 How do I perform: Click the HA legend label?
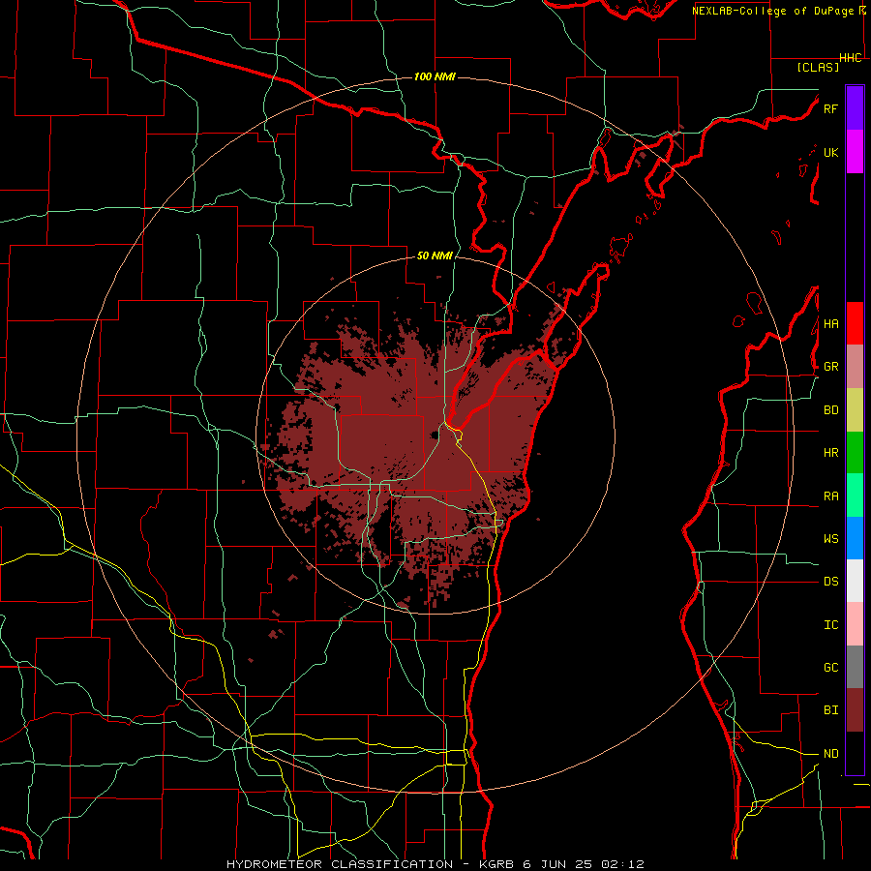[830, 323]
